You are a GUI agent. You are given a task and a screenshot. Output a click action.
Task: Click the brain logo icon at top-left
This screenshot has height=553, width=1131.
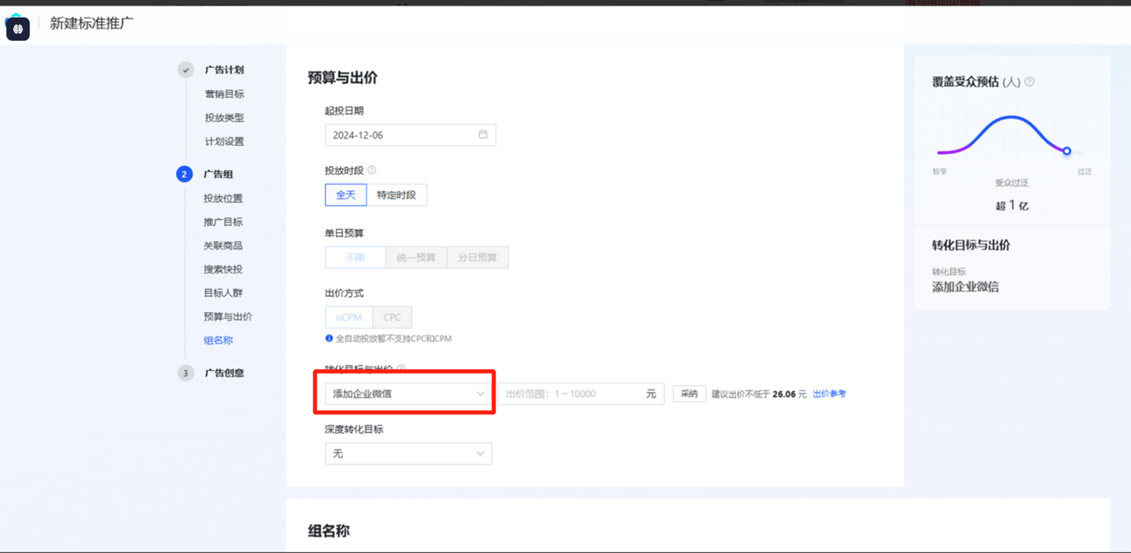(18, 29)
